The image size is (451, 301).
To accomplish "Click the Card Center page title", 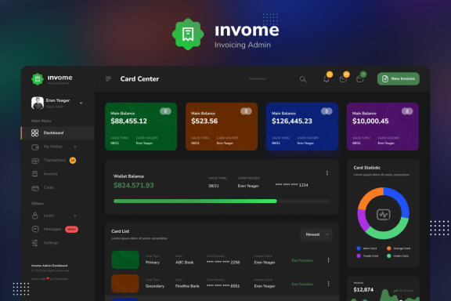I will [139, 79].
